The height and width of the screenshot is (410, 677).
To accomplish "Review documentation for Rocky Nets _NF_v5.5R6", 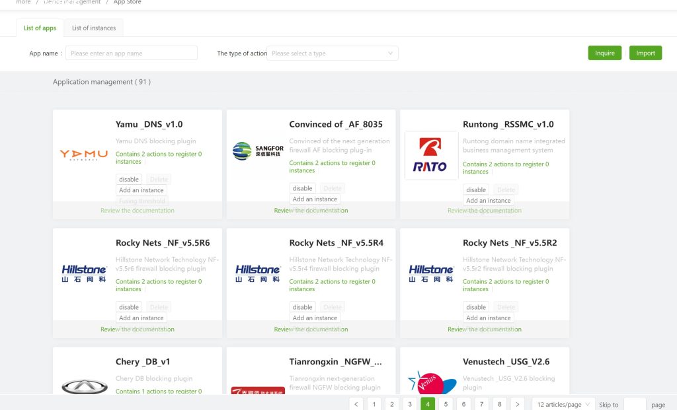I will 138,329.
